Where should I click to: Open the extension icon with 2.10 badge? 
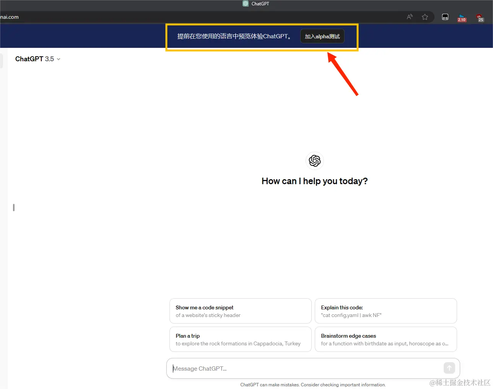(x=462, y=18)
